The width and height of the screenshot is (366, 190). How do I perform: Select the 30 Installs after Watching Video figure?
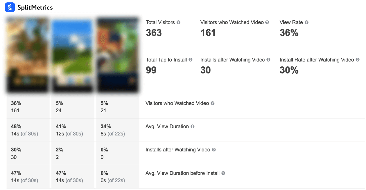205,70
